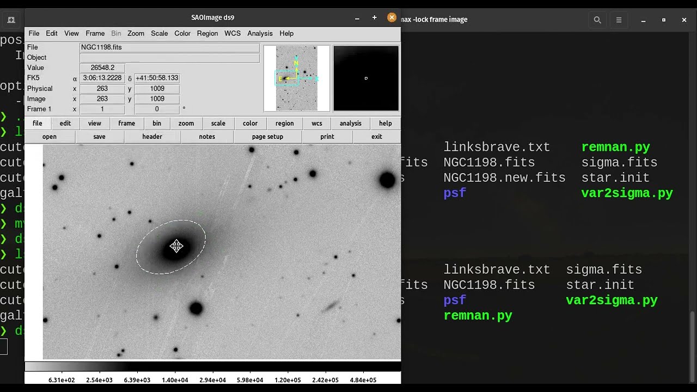697x392 pixels.
Task: Maximize the terminal window
Action: [664, 20]
